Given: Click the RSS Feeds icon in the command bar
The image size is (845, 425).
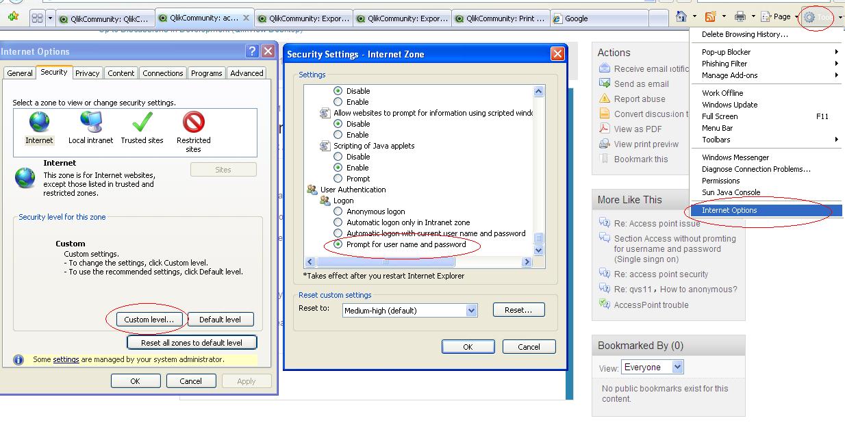Looking at the screenshot, I should point(711,16).
